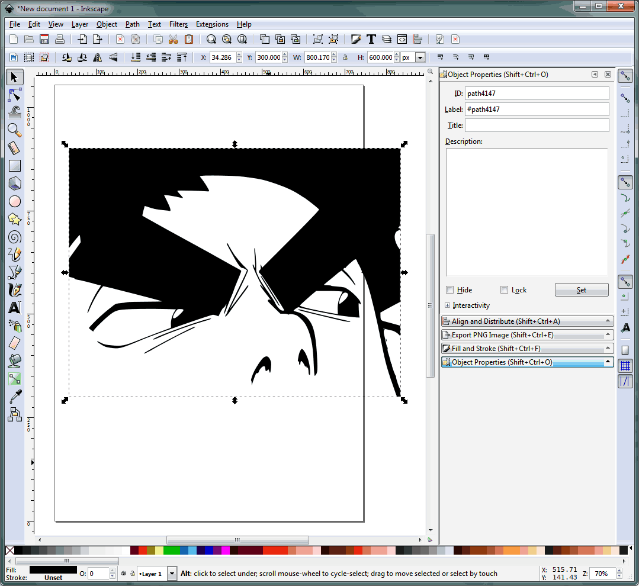Click the Description text area
The height and width of the screenshot is (586, 639).
pos(527,212)
